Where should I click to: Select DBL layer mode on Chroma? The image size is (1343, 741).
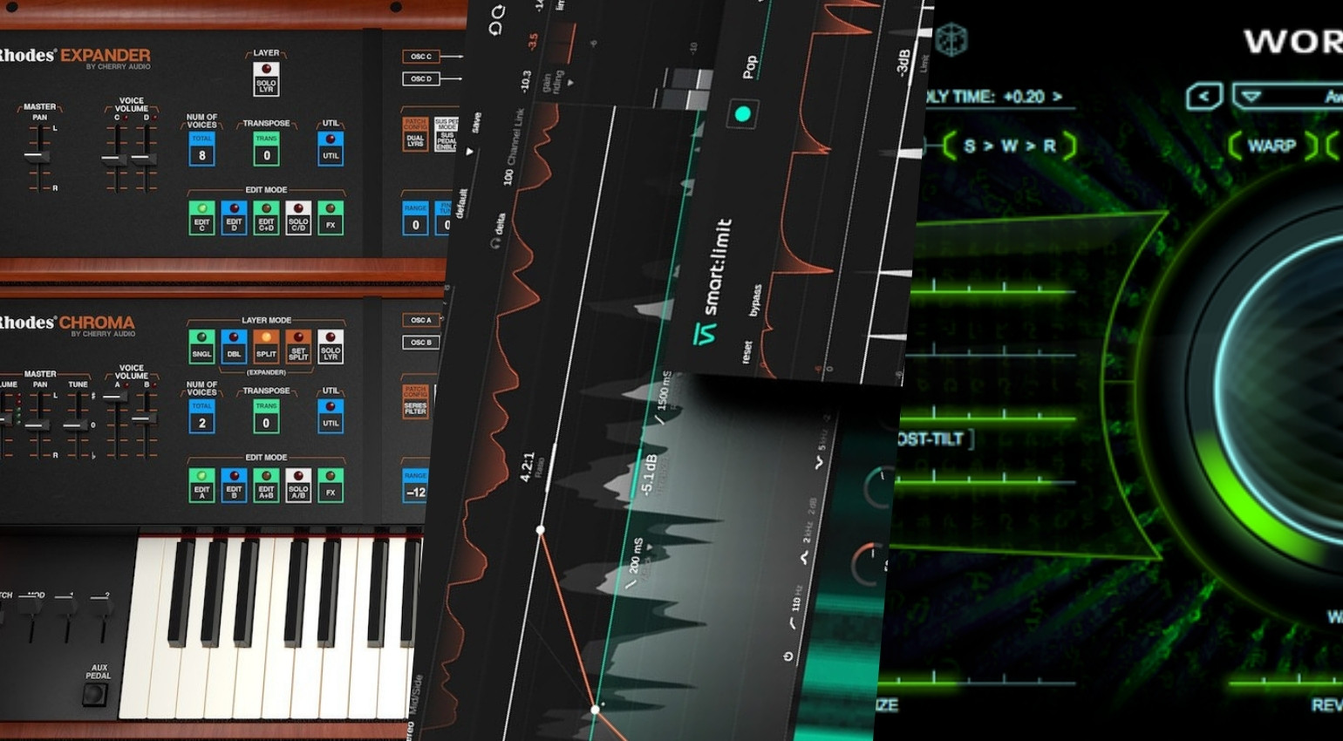(x=234, y=346)
